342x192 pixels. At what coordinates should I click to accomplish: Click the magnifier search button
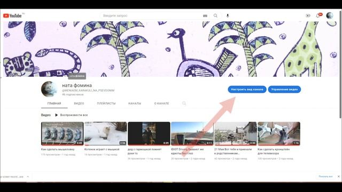(x=215, y=15)
